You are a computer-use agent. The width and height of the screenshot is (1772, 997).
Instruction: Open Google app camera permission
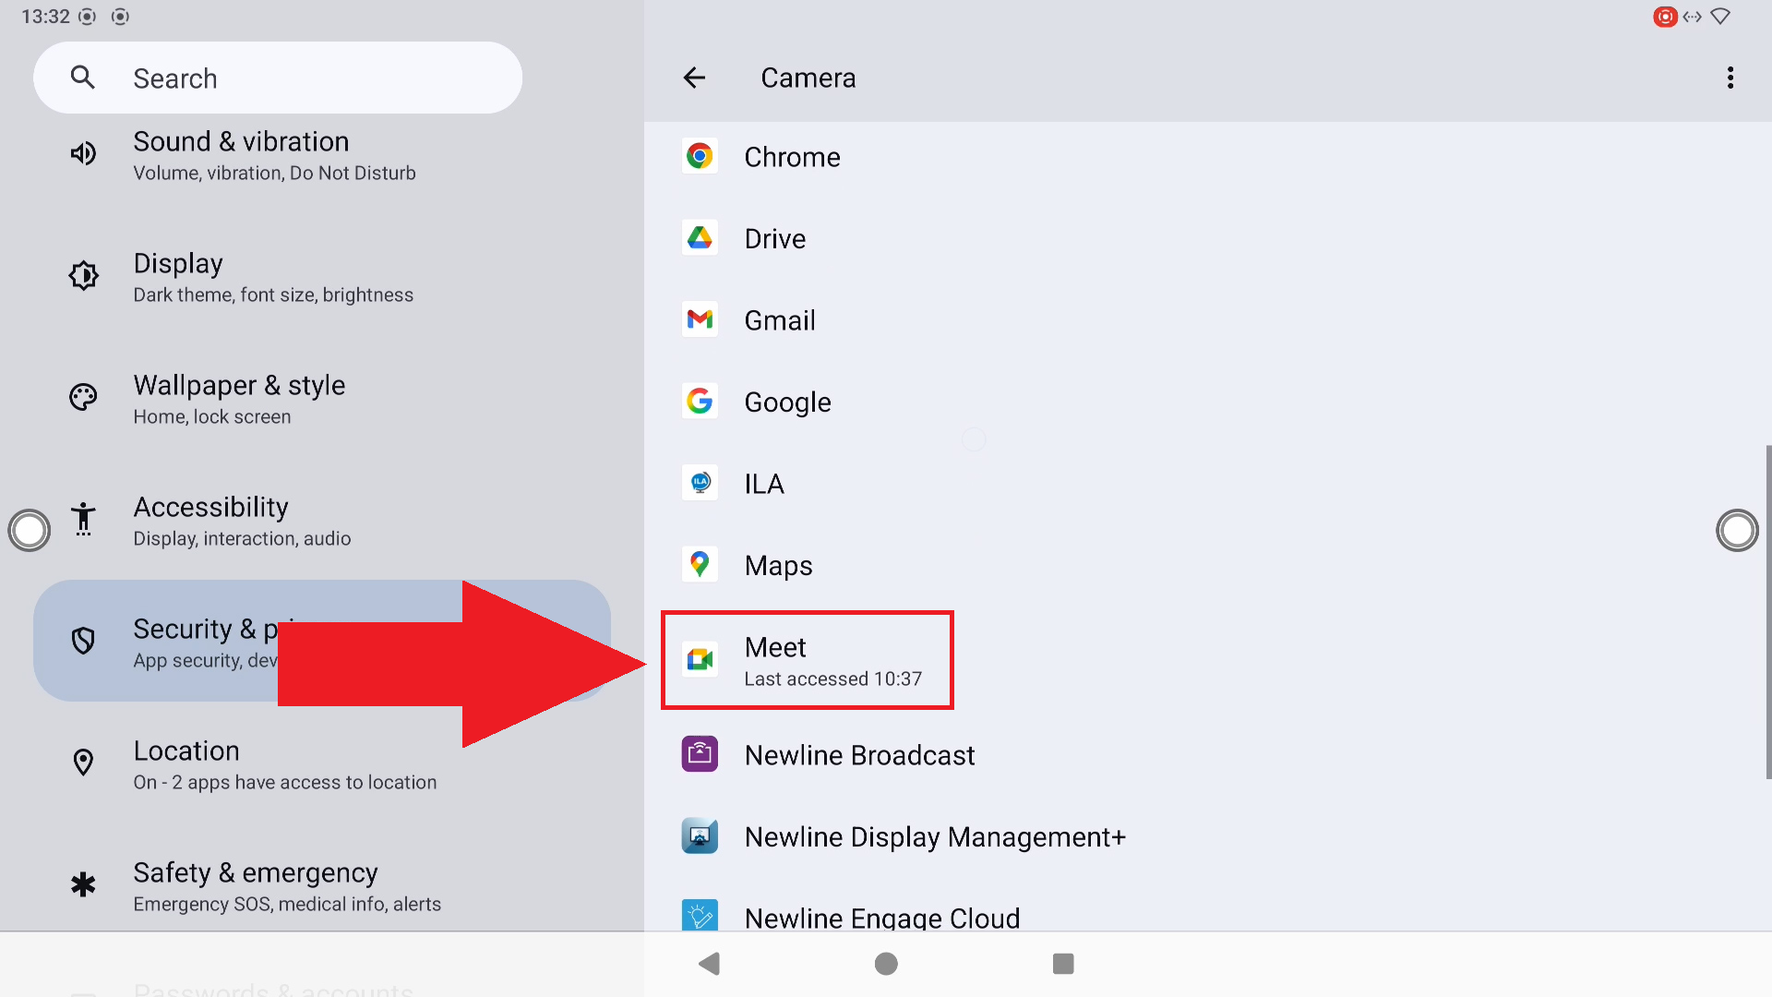coord(786,402)
